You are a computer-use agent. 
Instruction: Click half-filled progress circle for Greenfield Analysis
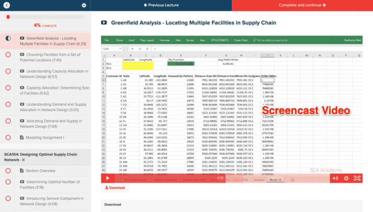[x=8, y=38]
